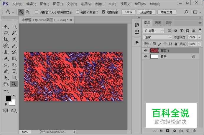Enable 调整窗口大小以满屏显示 checkbox
204x135 pixels.
(x=37, y=12)
